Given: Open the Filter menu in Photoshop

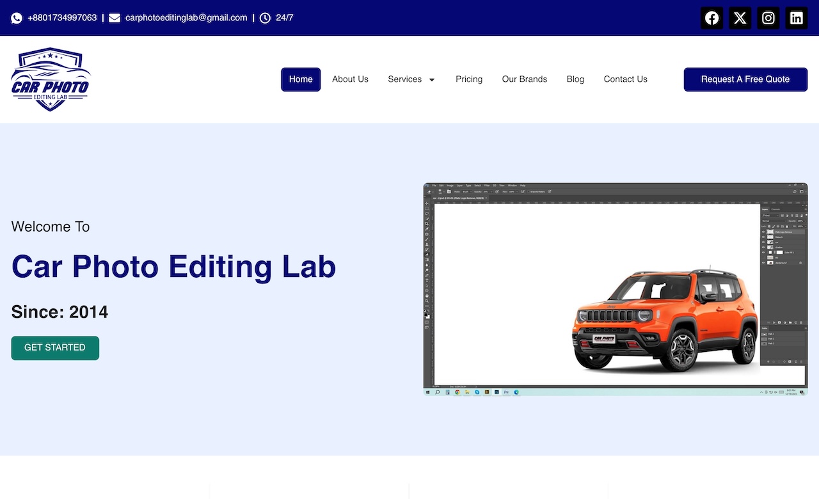Looking at the screenshot, I should pyautogui.click(x=486, y=185).
